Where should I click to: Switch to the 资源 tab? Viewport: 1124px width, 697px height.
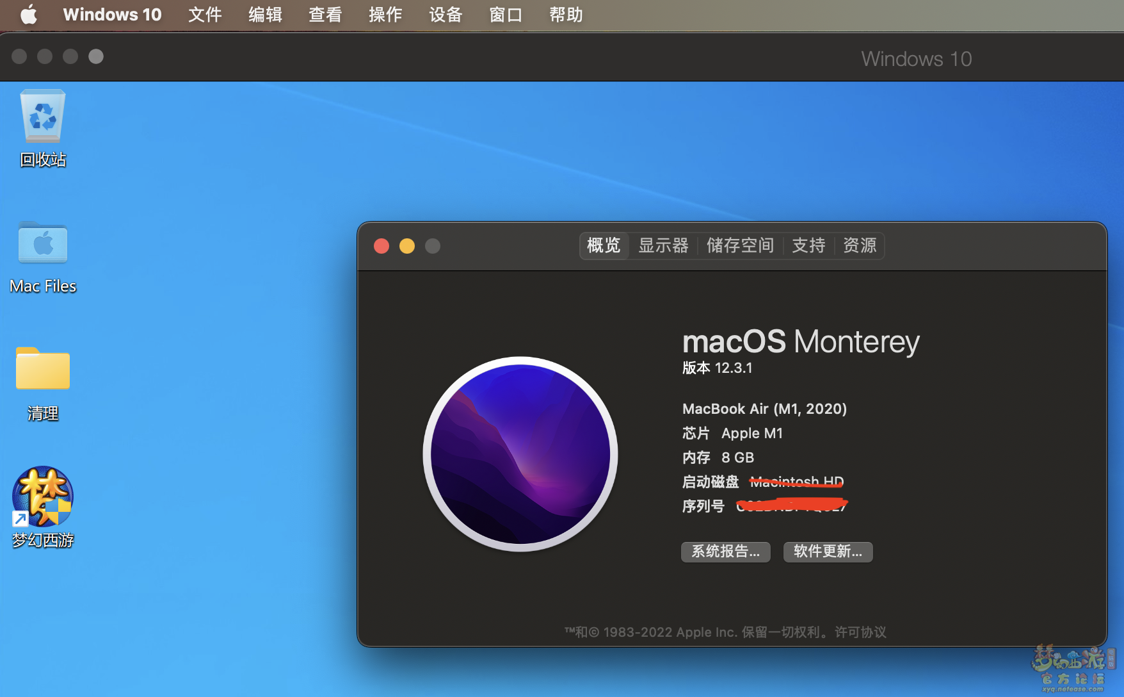click(x=860, y=245)
